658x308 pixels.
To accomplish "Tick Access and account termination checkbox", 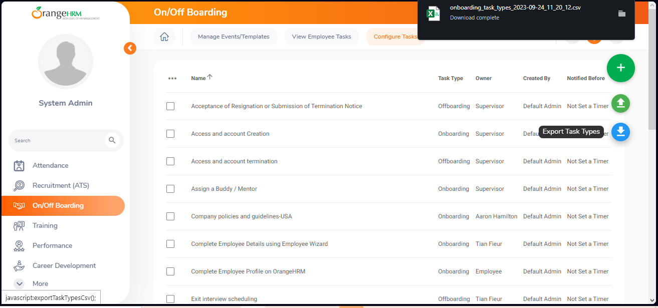I will [170, 161].
